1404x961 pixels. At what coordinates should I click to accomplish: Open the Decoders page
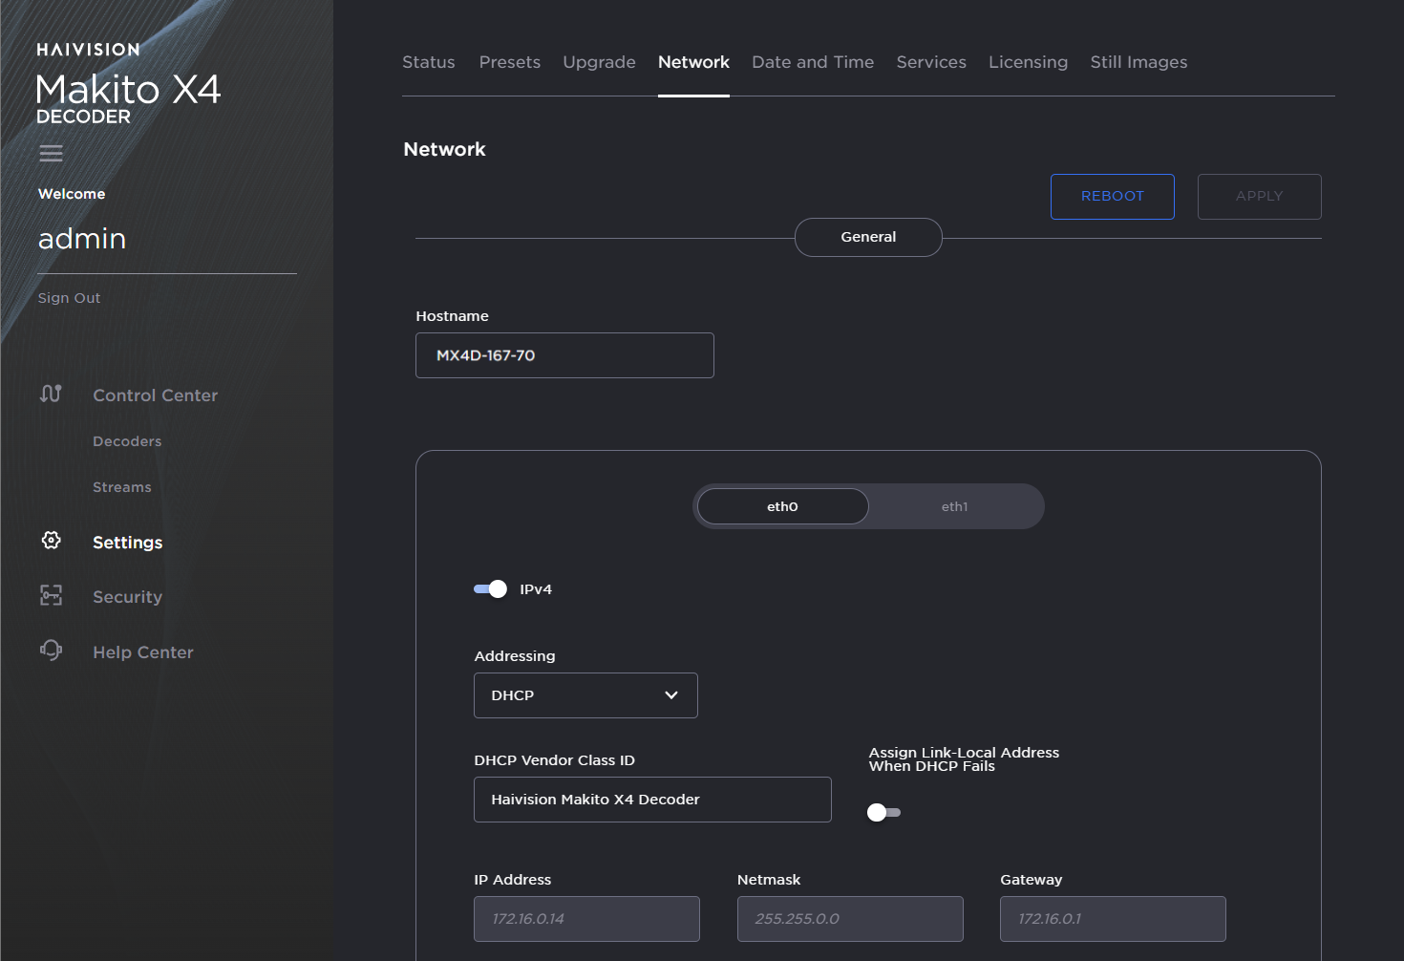(x=126, y=440)
